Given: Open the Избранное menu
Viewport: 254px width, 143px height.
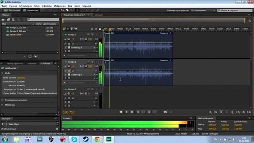Looking at the screenshot, I should [x=60, y=6].
